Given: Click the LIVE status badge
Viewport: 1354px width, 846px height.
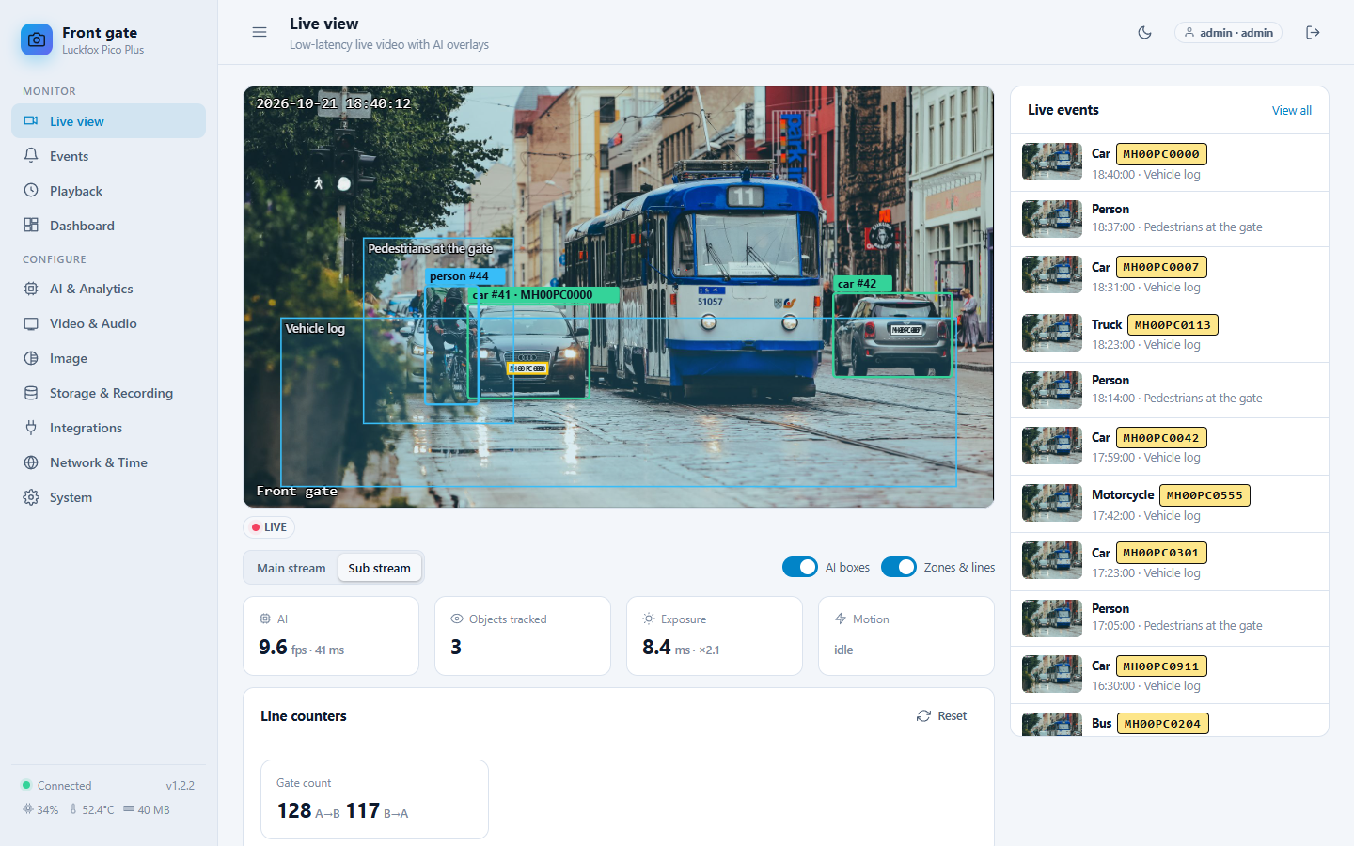Looking at the screenshot, I should click(x=269, y=527).
